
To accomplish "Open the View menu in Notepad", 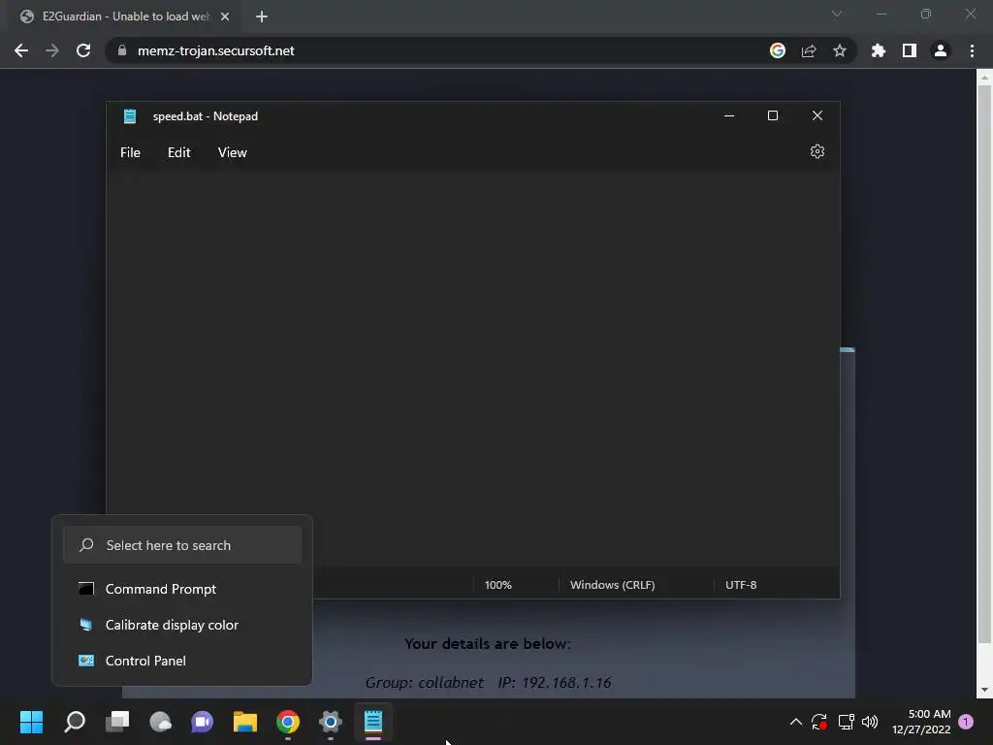I will tap(233, 152).
